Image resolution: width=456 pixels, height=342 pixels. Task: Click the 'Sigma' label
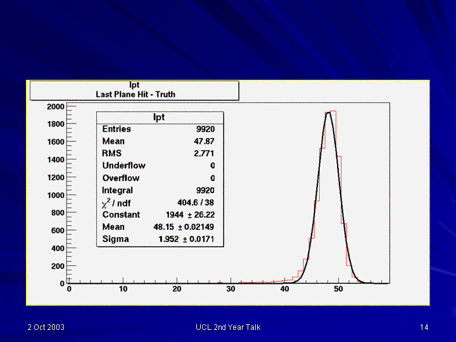[115, 239]
